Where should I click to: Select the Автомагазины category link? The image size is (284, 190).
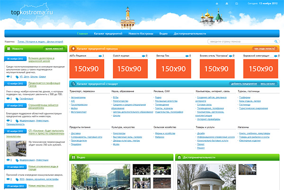pyautogui.click(x=78, y=97)
